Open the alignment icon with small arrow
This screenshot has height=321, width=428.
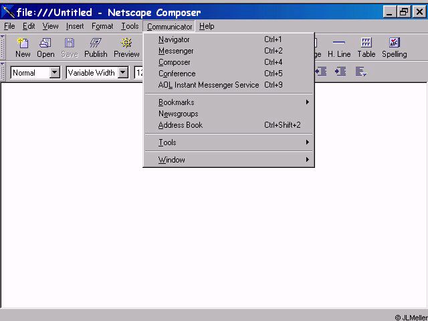(361, 72)
